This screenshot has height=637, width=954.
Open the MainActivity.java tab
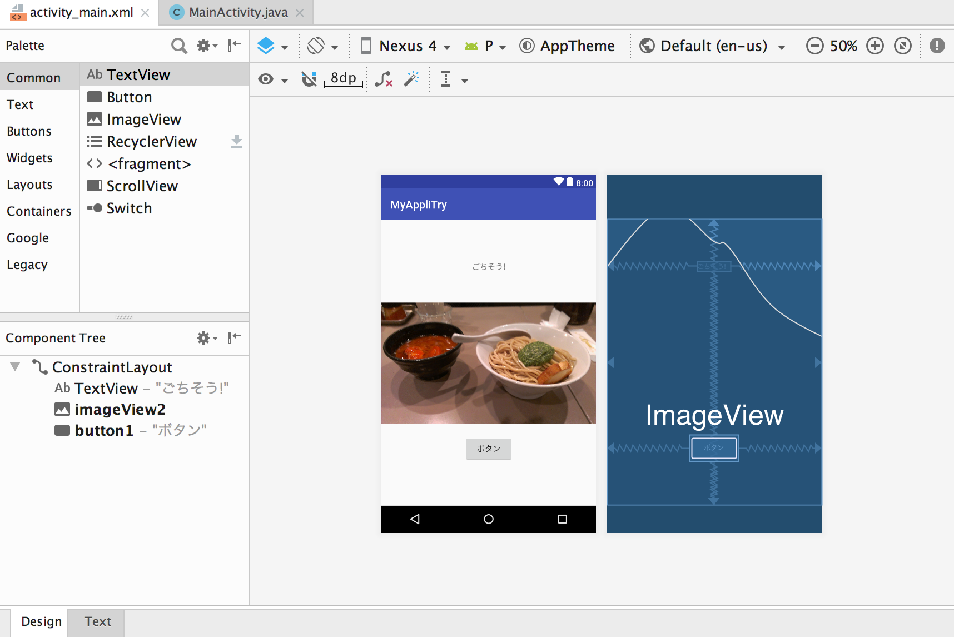236,12
